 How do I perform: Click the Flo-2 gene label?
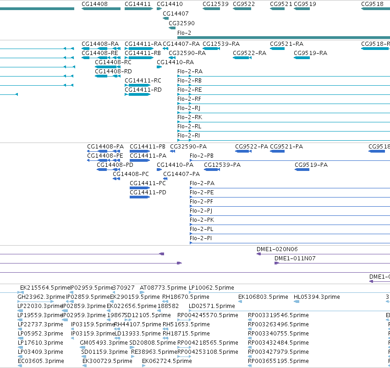184,33
